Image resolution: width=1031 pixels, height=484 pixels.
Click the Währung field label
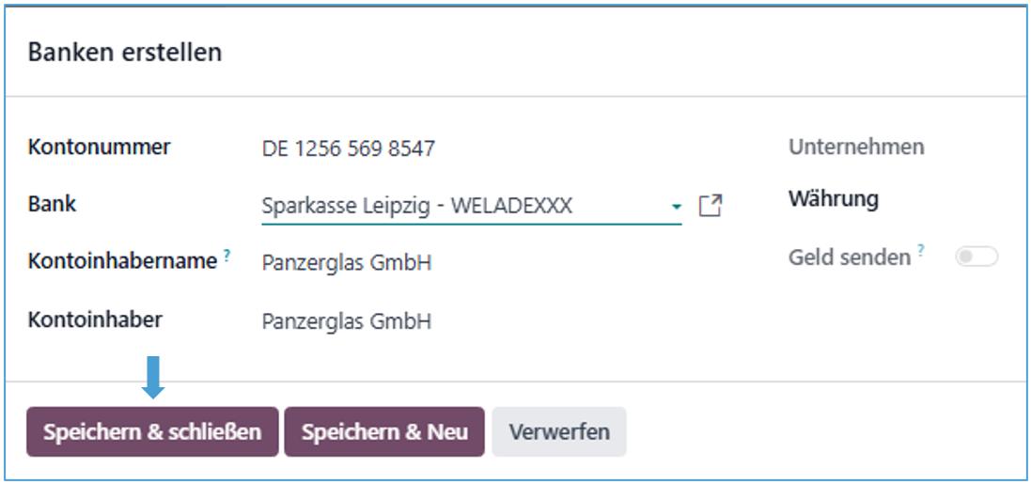834,199
